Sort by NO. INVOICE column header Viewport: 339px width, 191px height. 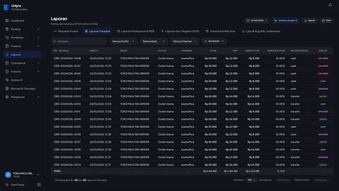point(61,51)
